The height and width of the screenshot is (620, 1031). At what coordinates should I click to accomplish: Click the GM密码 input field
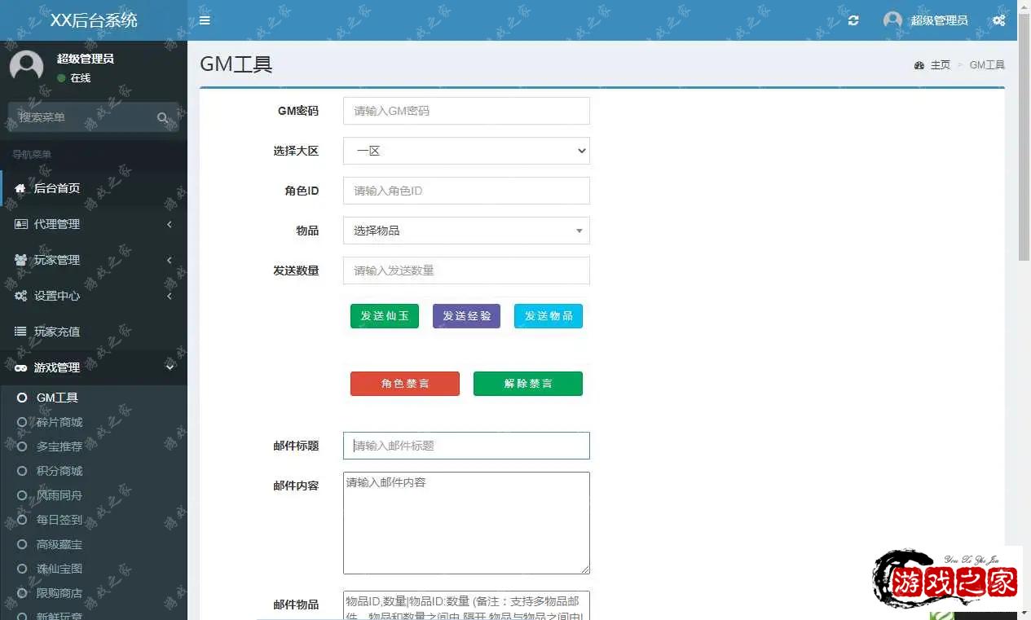466,111
